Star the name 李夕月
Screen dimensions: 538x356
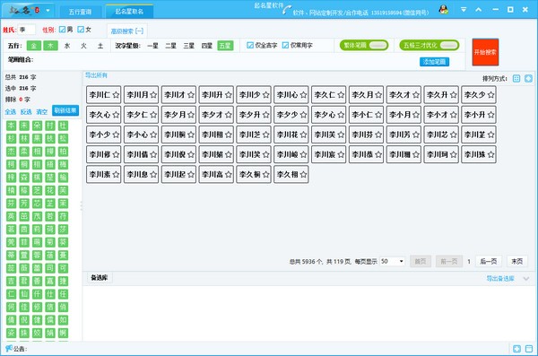click(x=190, y=115)
